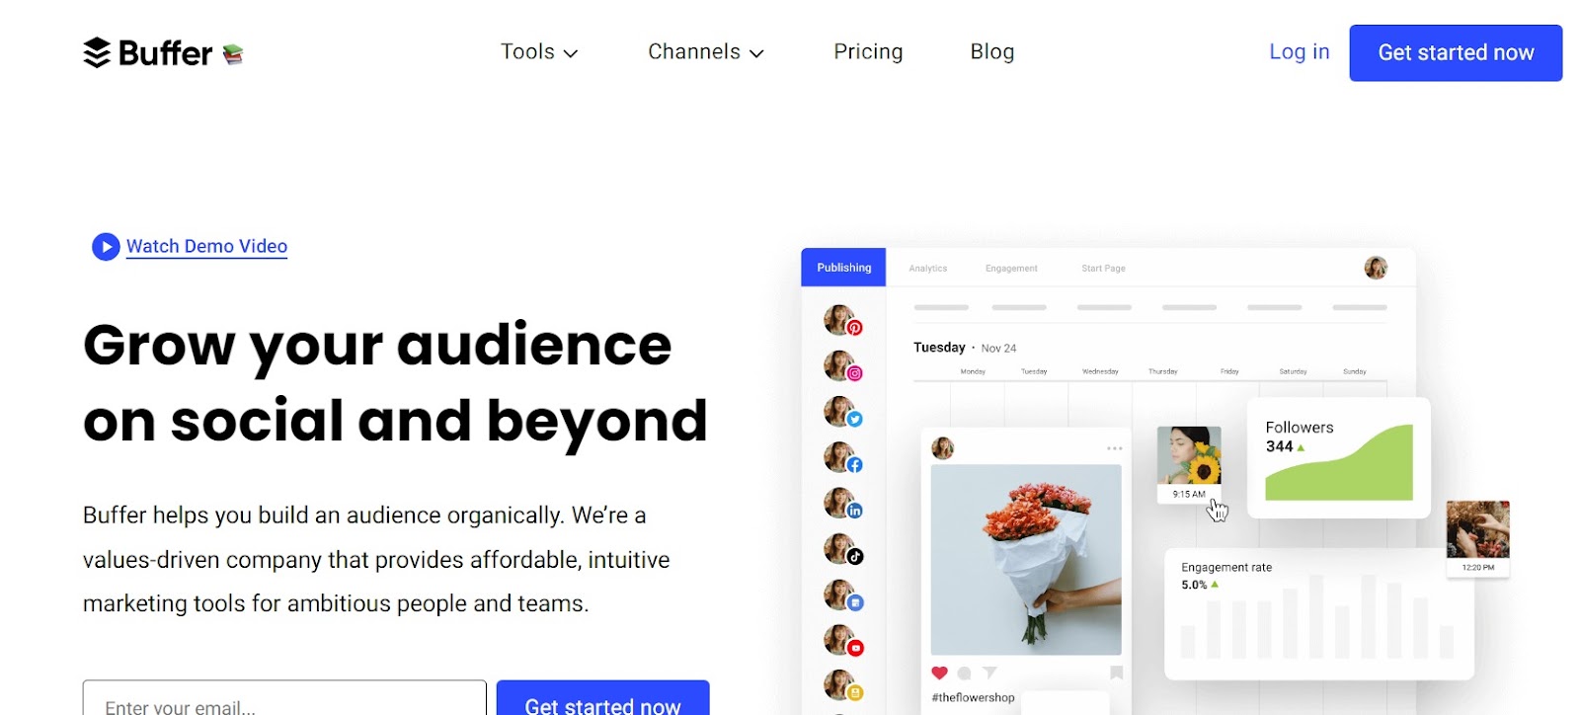Like the flower post with heart icon
The image size is (1580, 715).
(x=939, y=673)
